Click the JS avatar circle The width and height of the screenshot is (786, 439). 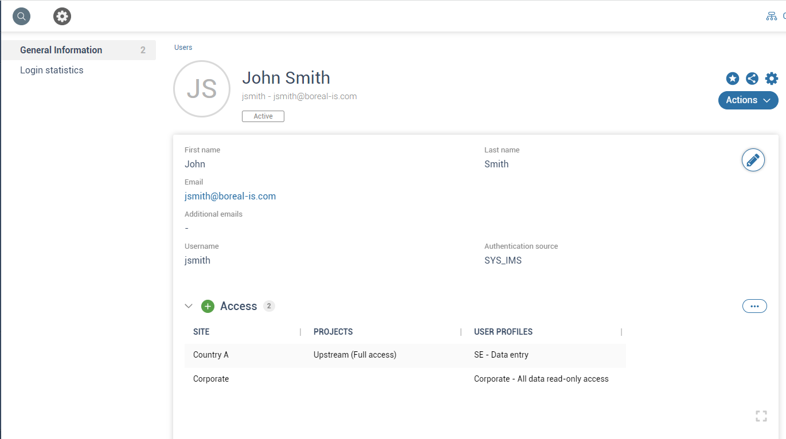(202, 89)
